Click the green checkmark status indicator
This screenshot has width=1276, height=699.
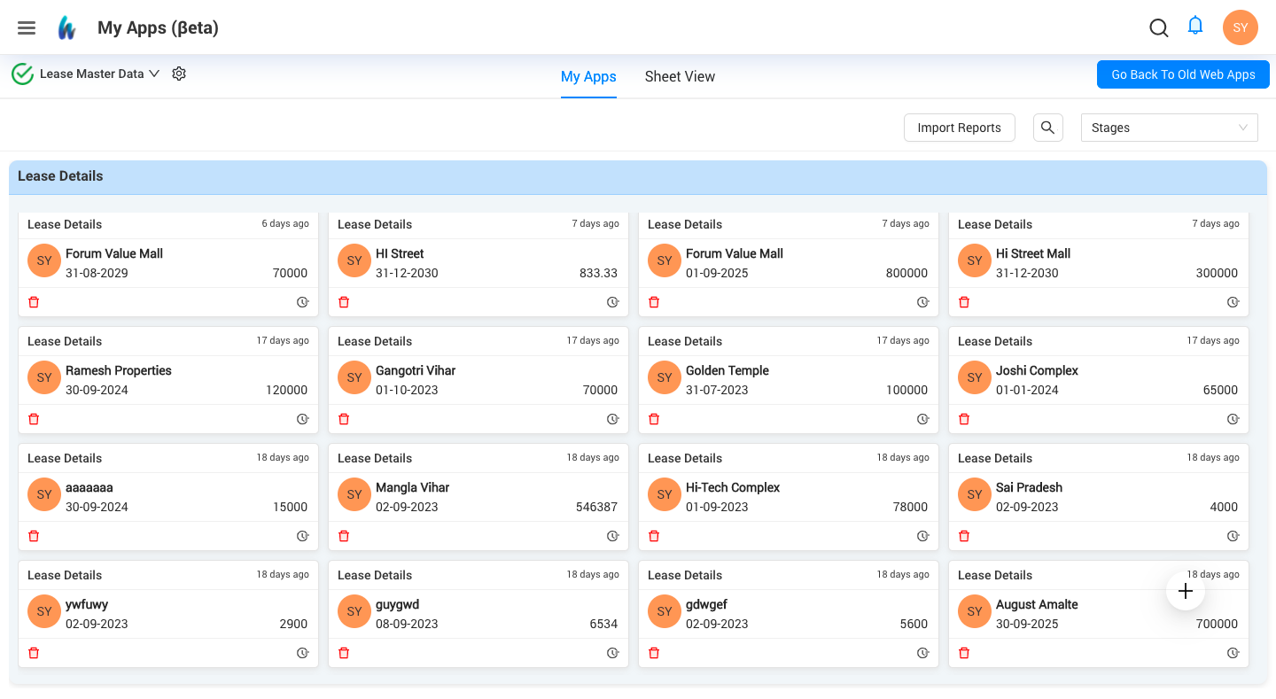[22, 74]
